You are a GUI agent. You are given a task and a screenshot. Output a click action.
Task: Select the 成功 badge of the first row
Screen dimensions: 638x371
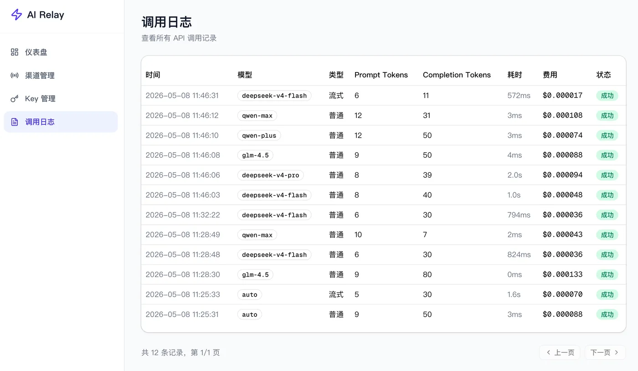point(607,96)
